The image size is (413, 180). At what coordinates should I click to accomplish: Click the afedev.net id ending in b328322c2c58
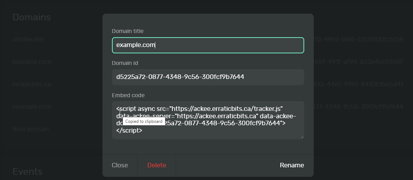click(x=358, y=39)
